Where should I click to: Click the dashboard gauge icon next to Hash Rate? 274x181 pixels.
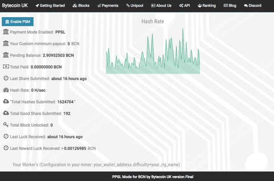(6, 90)
